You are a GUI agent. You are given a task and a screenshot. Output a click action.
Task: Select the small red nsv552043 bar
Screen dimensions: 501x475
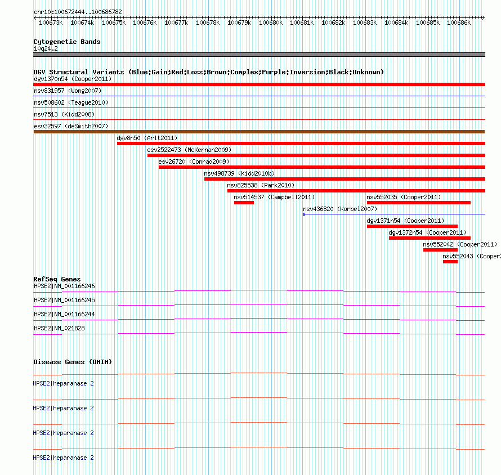(450, 262)
